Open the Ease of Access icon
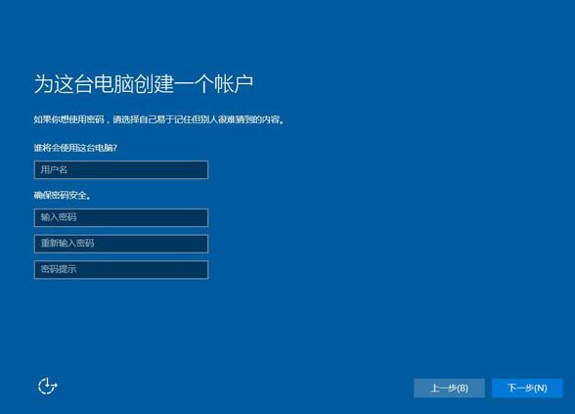The height and width of the screenshot is (414, 575). [x=48, y=386]
